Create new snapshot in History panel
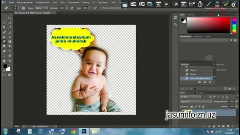Viewport: 240px width, 135px height. (205, 82)
